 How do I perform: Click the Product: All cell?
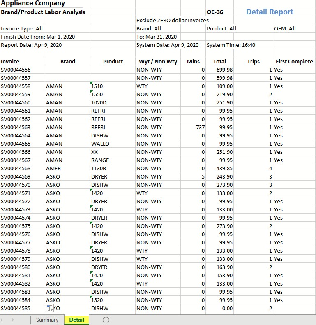click(221, 28)
